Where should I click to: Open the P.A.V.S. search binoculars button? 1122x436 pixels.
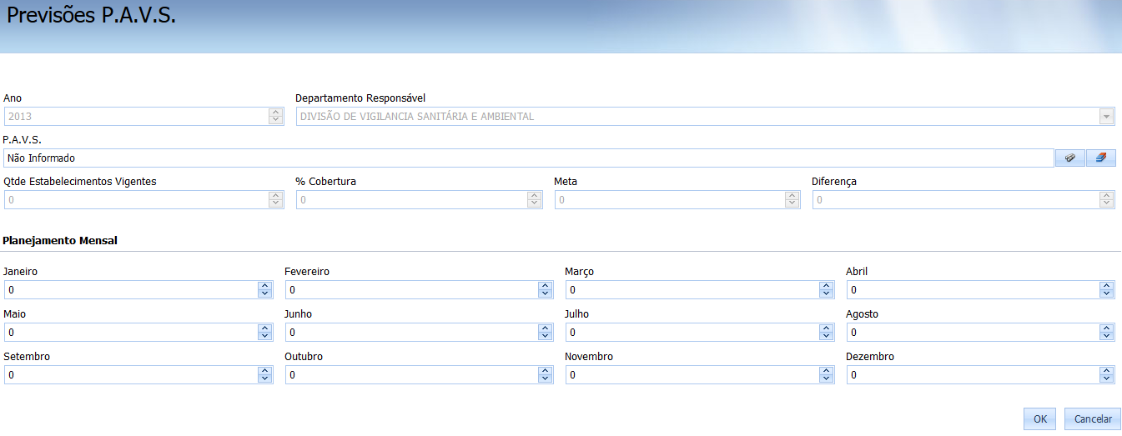[1070, 158]
